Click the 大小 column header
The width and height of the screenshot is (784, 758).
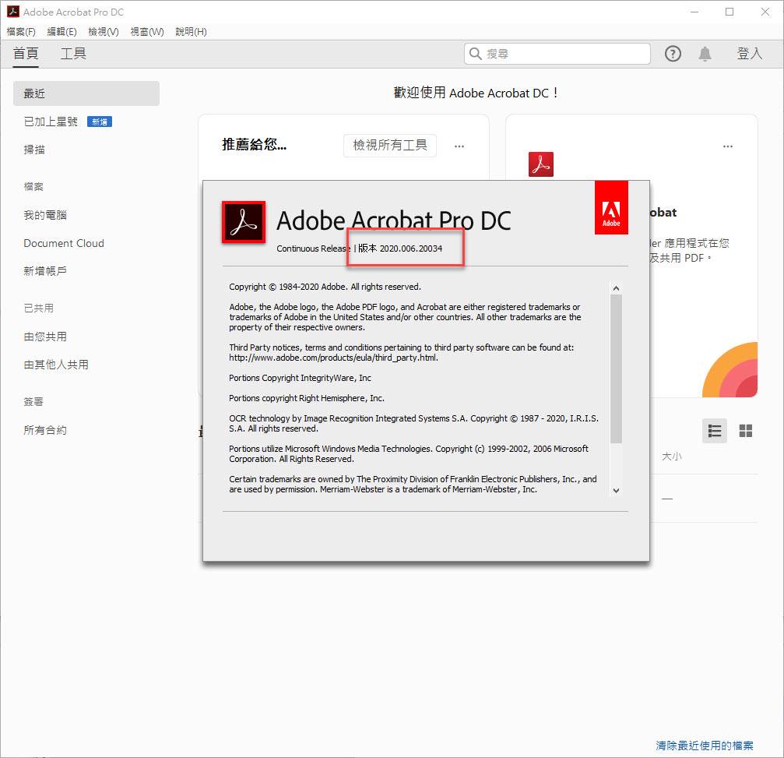pyautogui.click(x=672, y=457)
